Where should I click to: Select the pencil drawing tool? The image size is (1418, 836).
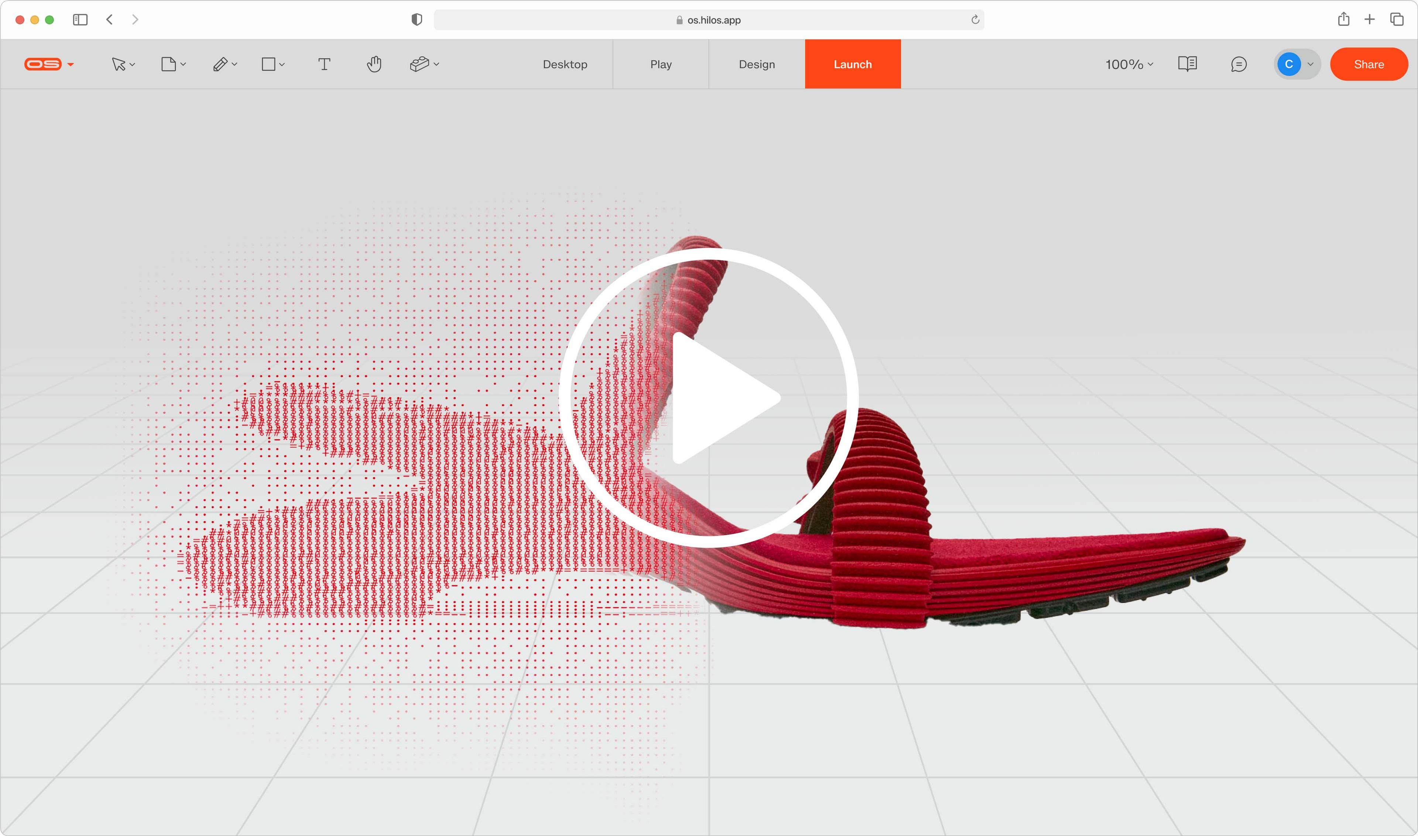click(220, 64)
